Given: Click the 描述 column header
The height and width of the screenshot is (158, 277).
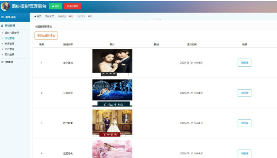Looking at the screenshot, I should coord(157,44).
